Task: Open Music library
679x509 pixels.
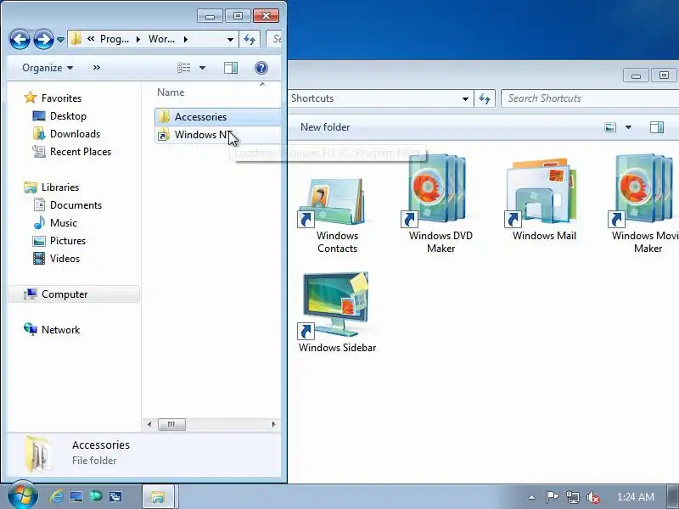Action: click(55, 223)
